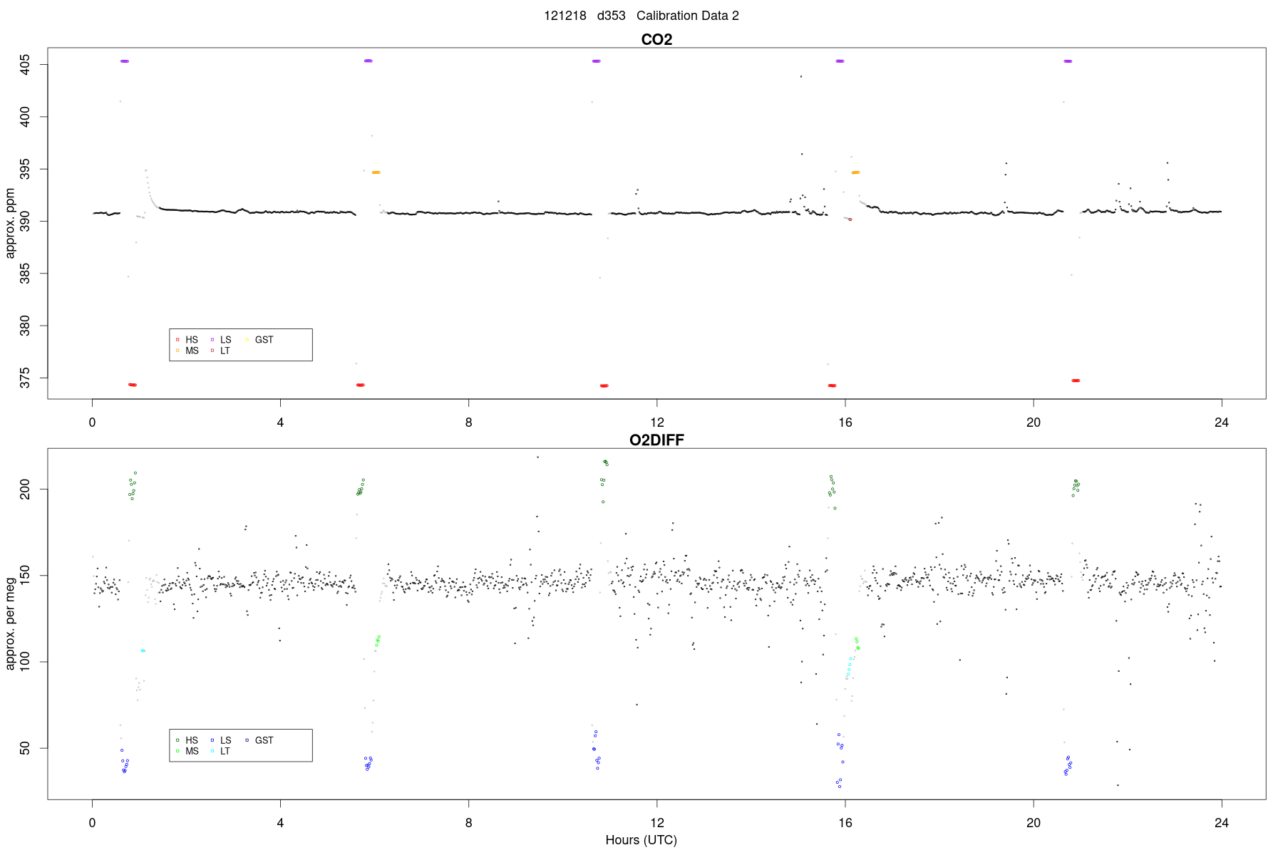Click the 50 tick on the O2DIFF y-axis
Screen dimensions: 1283x855
[x=25, y=748]
